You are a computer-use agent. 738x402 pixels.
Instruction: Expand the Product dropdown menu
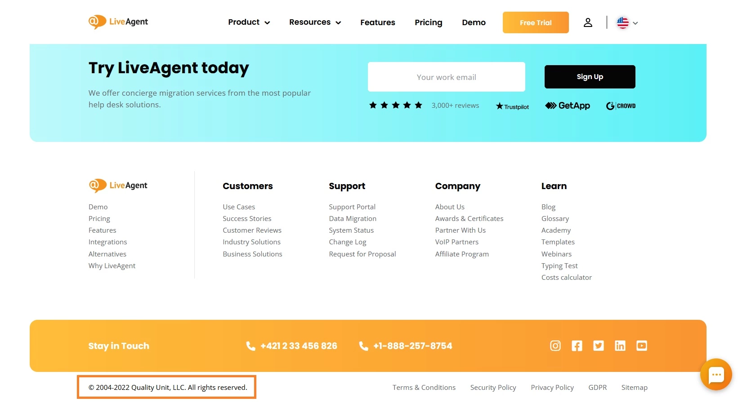click(249, 22)
